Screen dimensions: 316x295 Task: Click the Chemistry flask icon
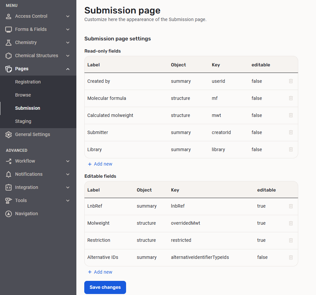9,42
